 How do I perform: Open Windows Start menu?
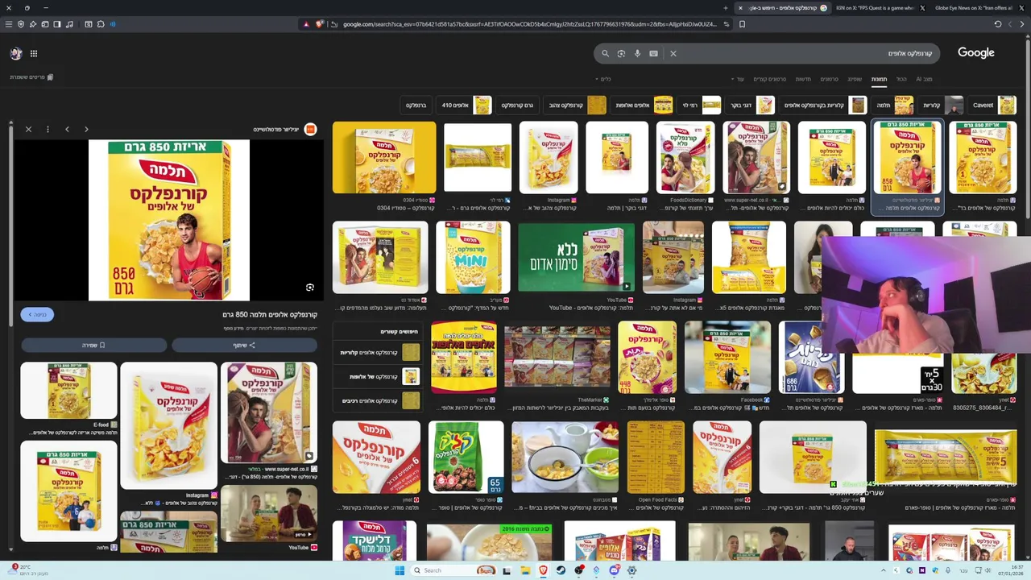tap(399, 570)
